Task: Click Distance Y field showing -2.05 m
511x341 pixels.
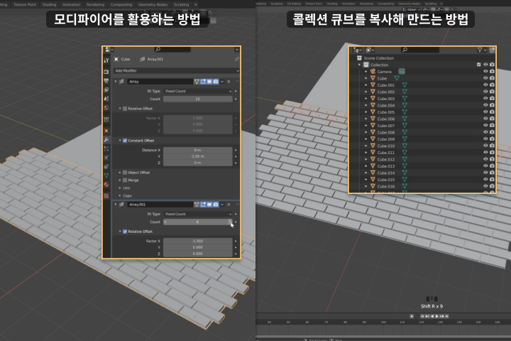Action: (x=198, y=156)
